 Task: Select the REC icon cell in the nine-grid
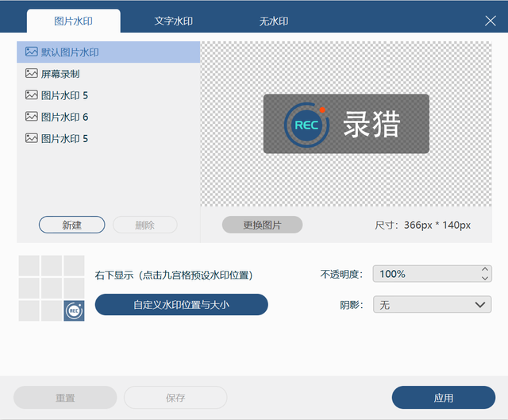(x=74, y=310)
